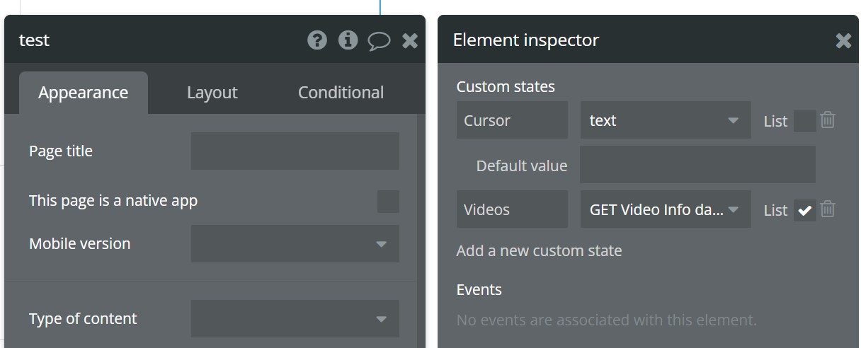Click the Page title input field

pos(295,151)
